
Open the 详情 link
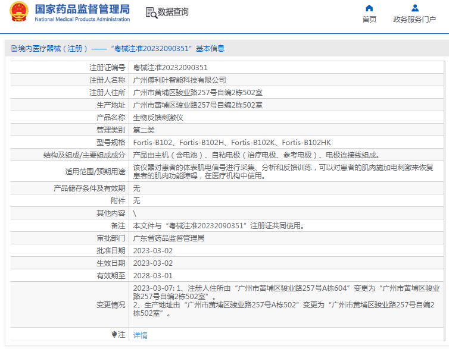coord(140,335)
